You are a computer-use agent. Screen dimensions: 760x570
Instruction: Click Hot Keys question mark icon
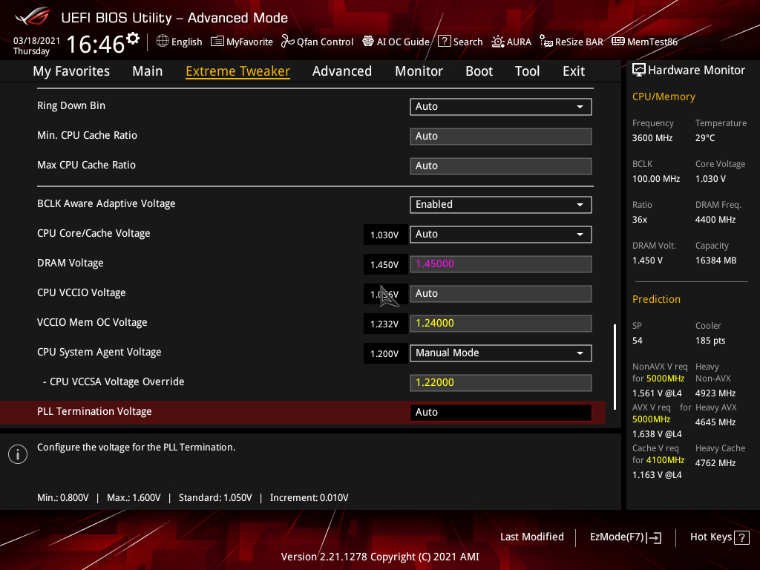741,537
